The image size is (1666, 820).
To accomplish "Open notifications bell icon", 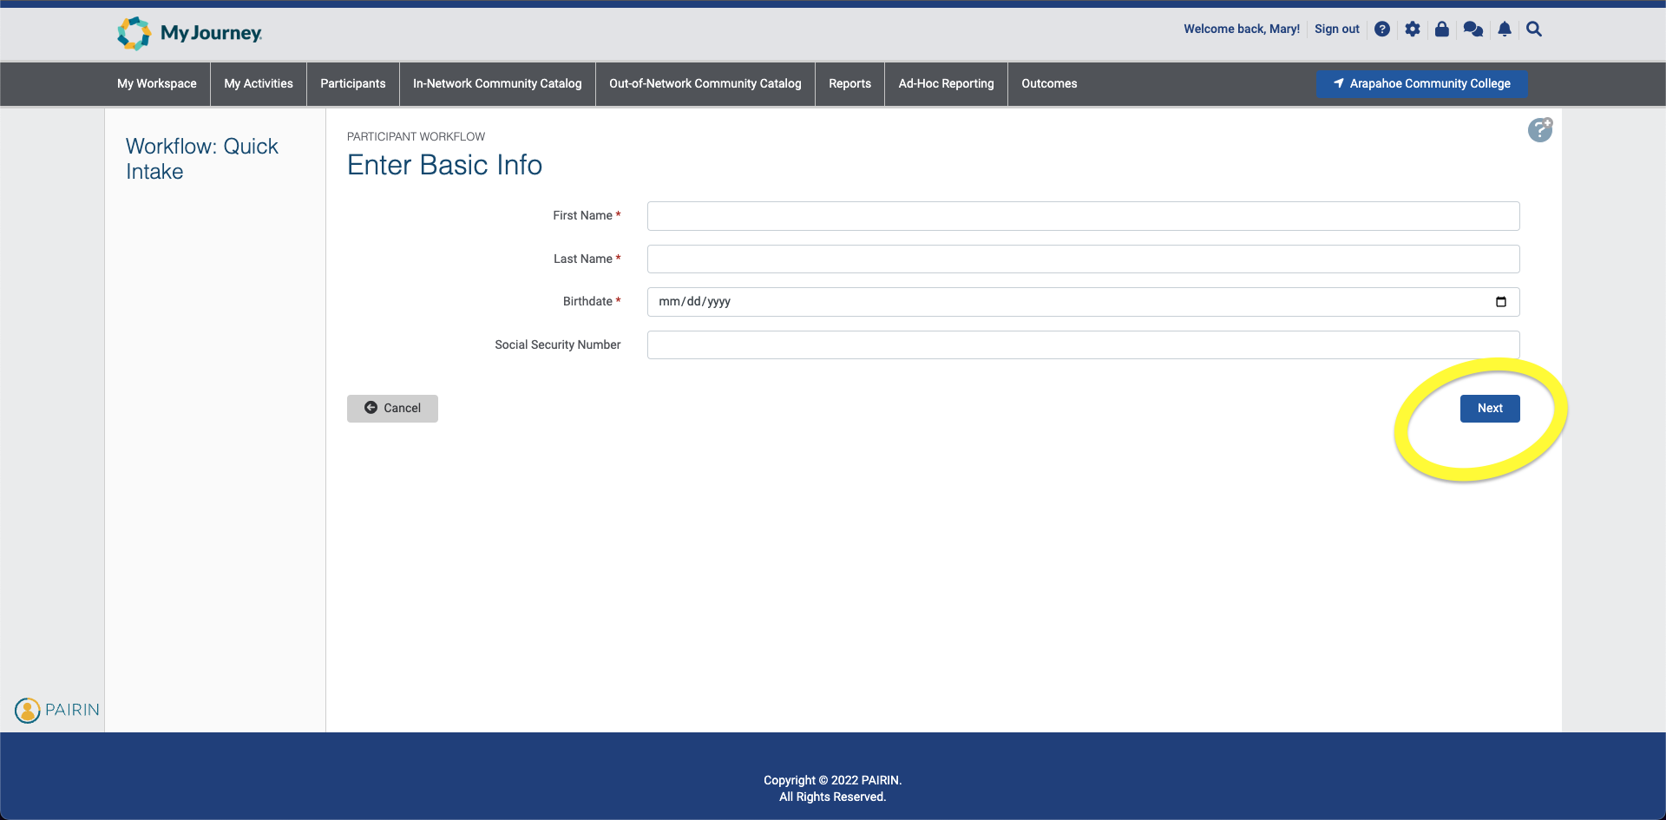I will pos(1505,30).
